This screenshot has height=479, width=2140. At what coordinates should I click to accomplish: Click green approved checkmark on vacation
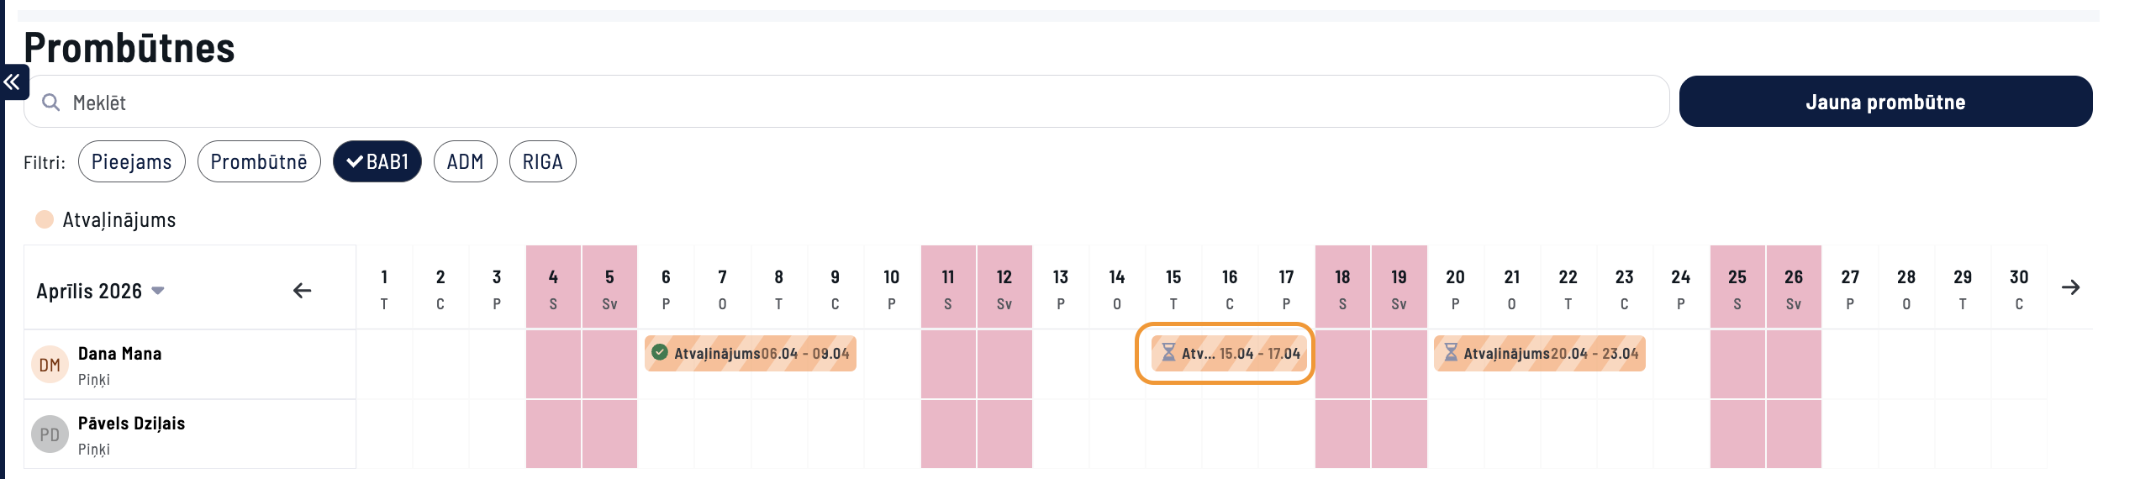[660, 353]
